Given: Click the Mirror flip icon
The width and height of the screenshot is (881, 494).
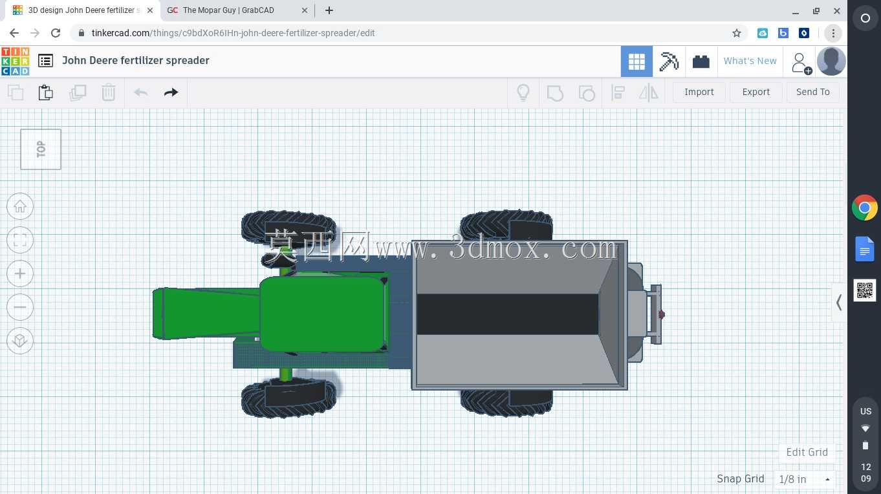Looking at the screenshot, I should [648, 92].
